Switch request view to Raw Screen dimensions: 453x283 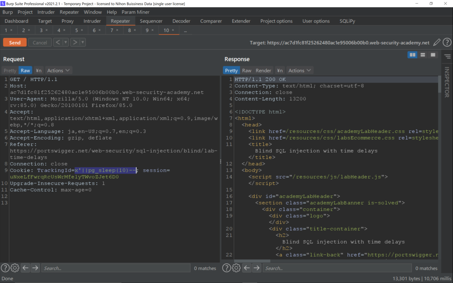[25, 71]
